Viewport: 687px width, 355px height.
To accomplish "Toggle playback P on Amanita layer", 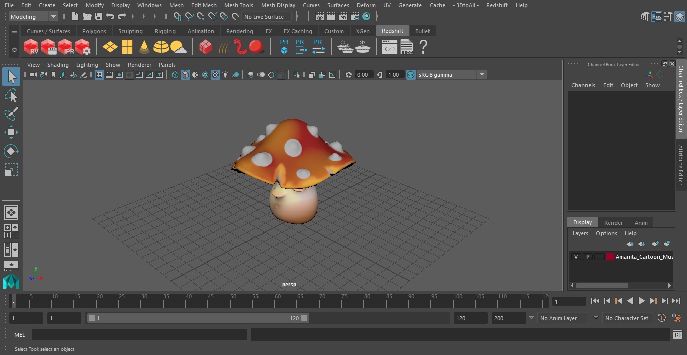I will (x=587, y=257).
